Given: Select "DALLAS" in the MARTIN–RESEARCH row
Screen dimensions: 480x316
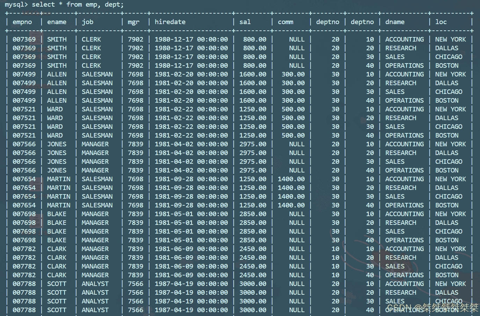Looking at the screenshot, I should pyautogui.click(x=447, y=188).
